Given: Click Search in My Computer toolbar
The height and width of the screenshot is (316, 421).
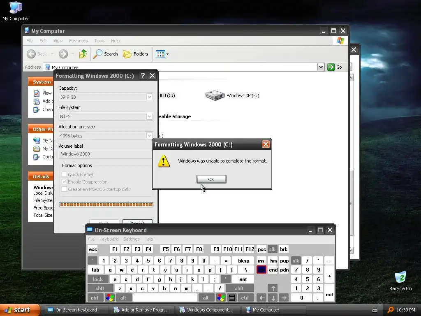Looking at the screenshot, I should tap(106, 54).
